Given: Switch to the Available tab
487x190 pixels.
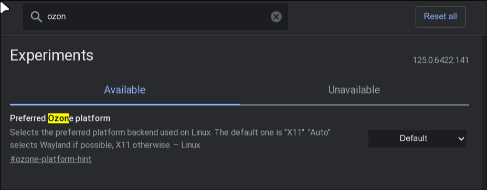Looking at the screenshot, I should pos(124,90).
